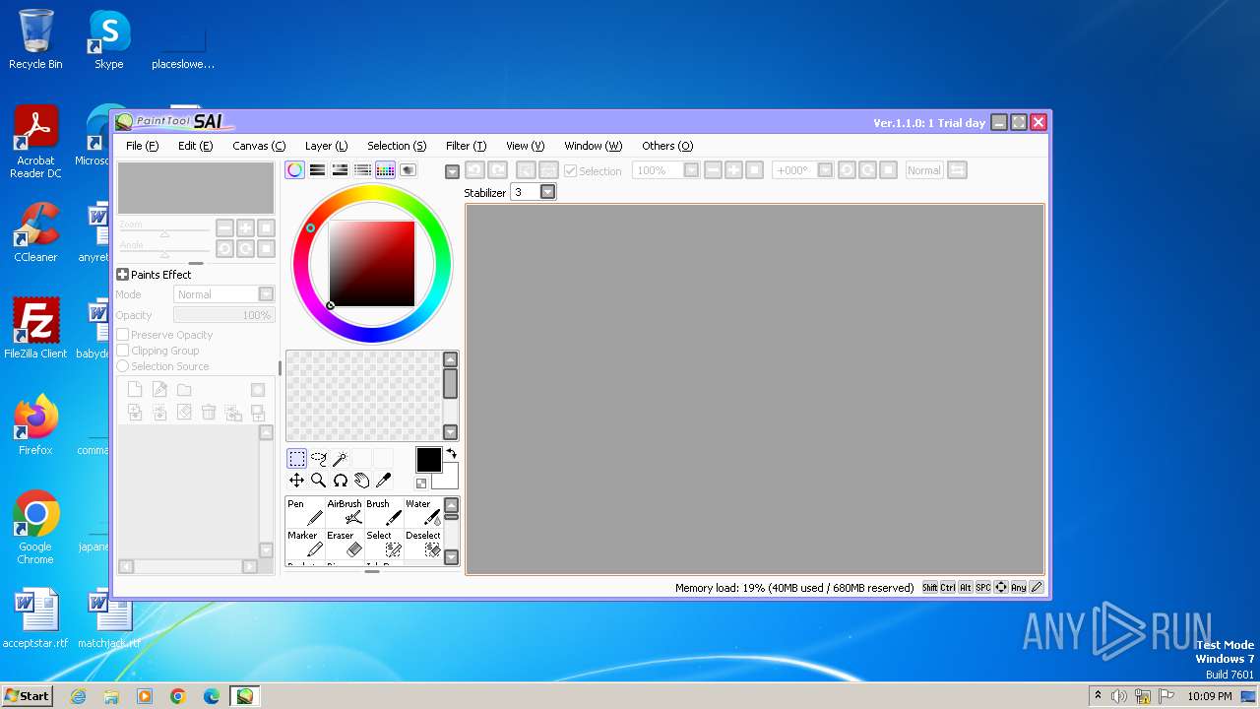Choose the Eraser tool
This screenshot has height=709, width=1260.
(345, 544)
